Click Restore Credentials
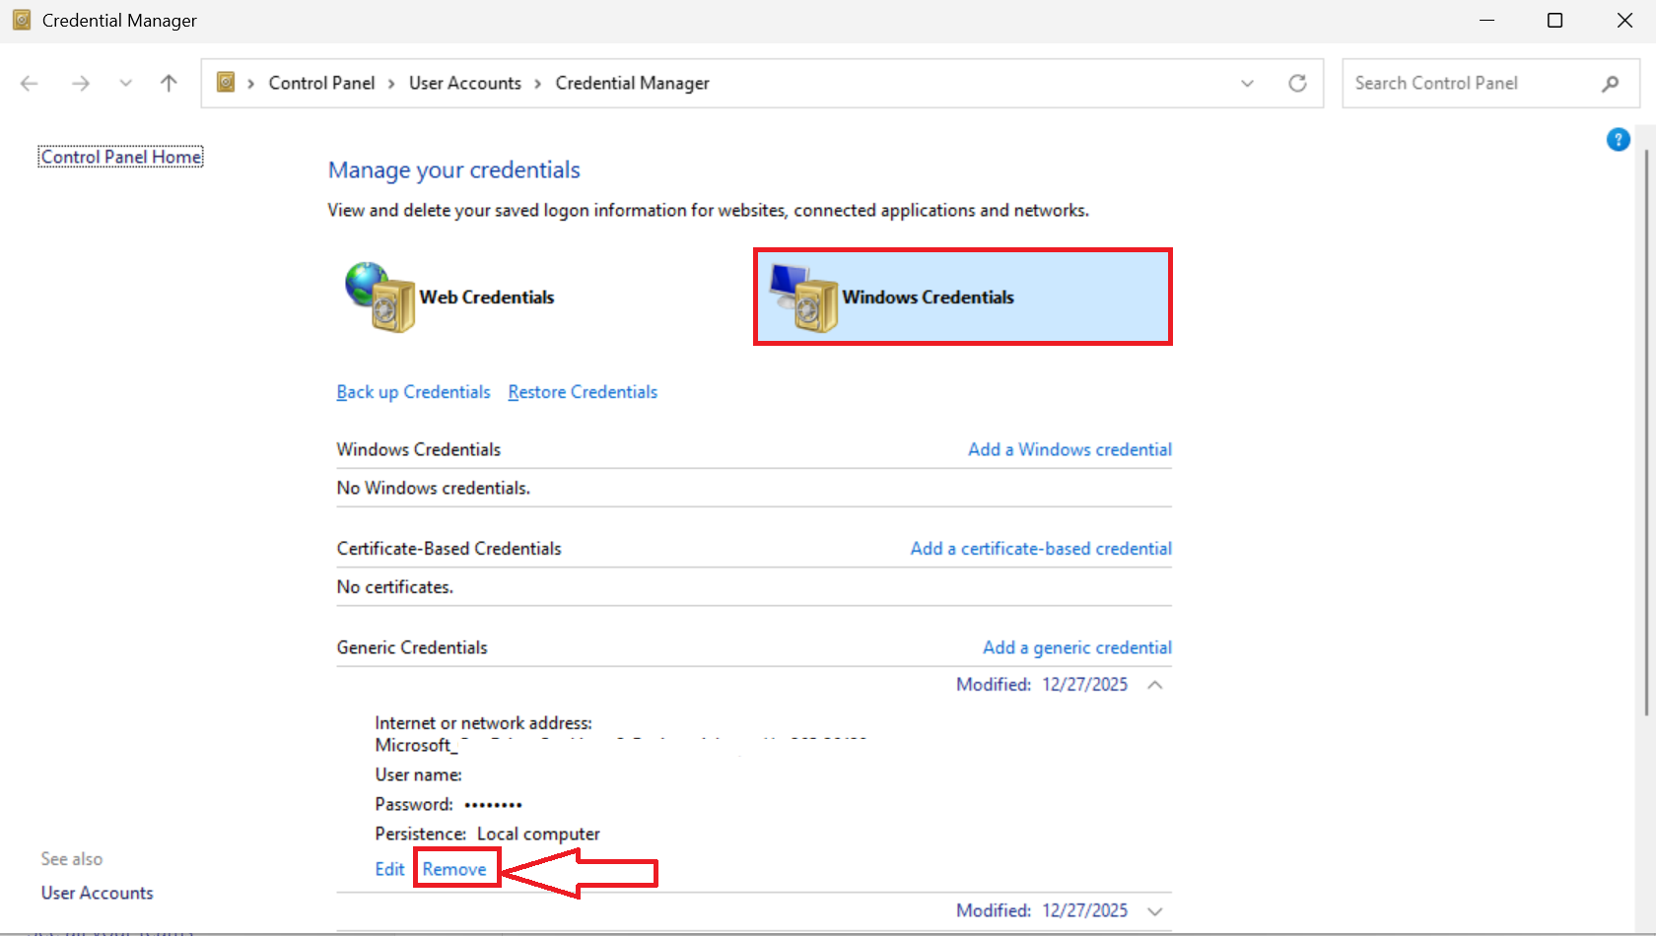 [583, 392]
